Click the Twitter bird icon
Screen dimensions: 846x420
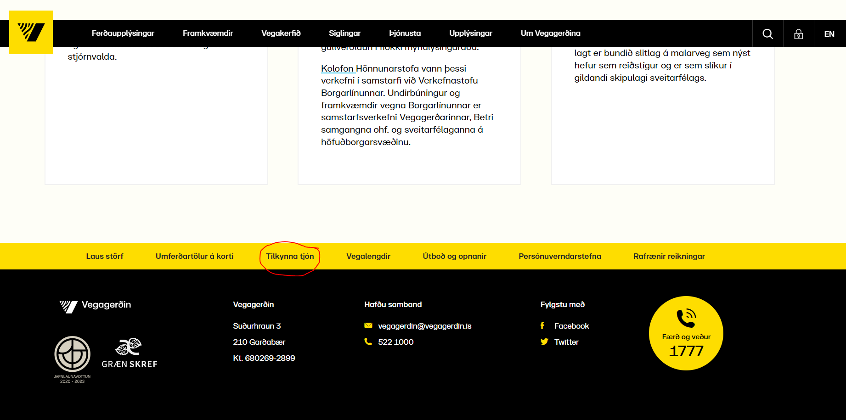pos(544,342)
